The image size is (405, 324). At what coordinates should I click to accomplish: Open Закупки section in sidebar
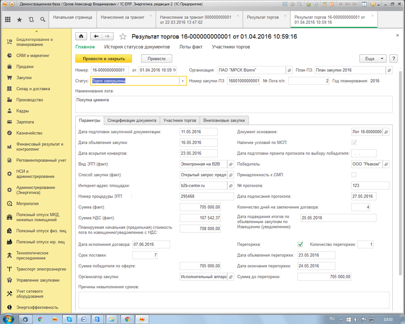click(x=24, y=78)
